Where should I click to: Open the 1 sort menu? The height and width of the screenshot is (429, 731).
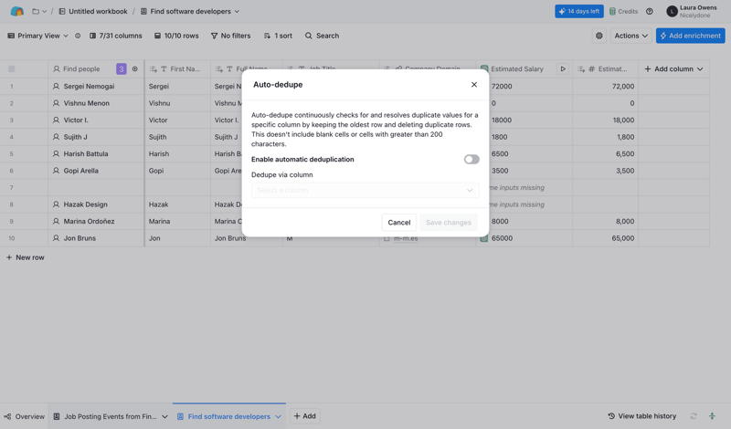[278, 36]
